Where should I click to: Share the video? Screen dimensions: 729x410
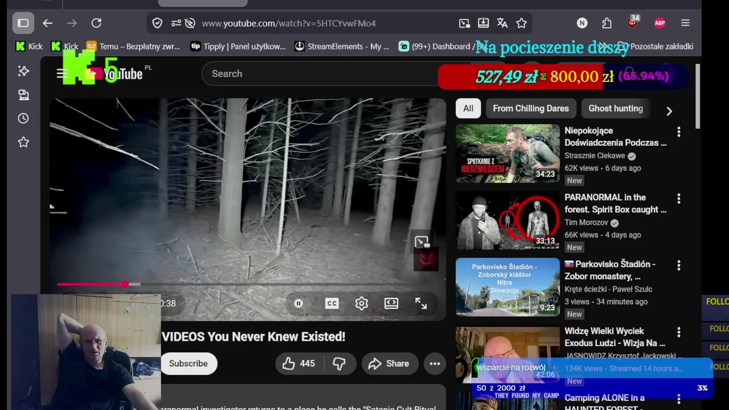390,363
